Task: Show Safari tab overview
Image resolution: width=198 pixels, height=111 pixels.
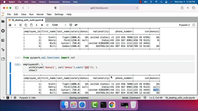Action: pyautogui.click(x=194, y=8)
